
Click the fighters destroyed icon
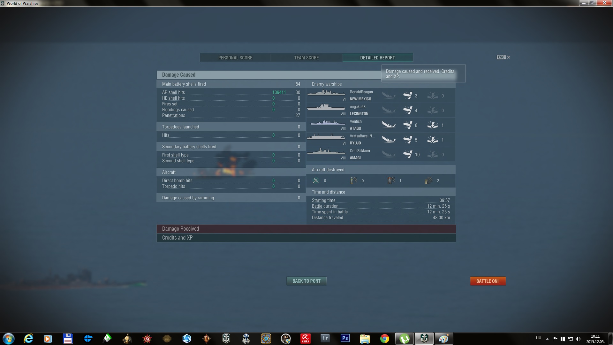316,180
